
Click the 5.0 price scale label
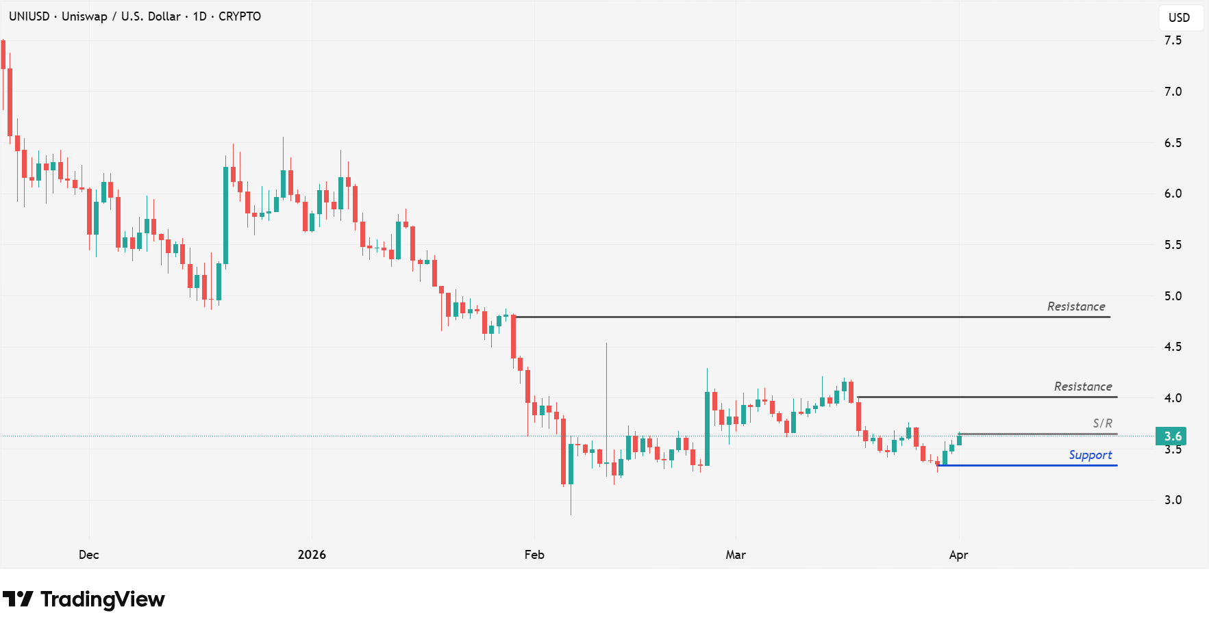[x=1173, y=296]
